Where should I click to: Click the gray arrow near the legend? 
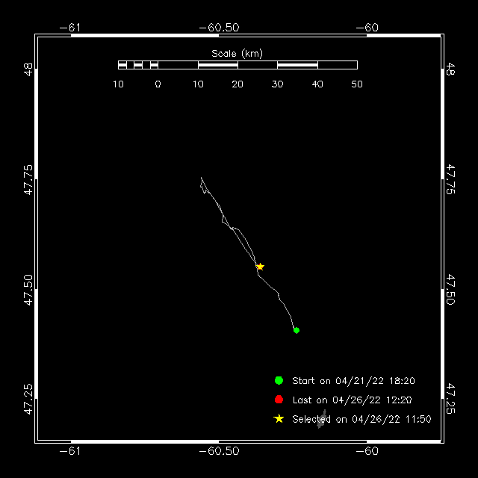point(323,419)
